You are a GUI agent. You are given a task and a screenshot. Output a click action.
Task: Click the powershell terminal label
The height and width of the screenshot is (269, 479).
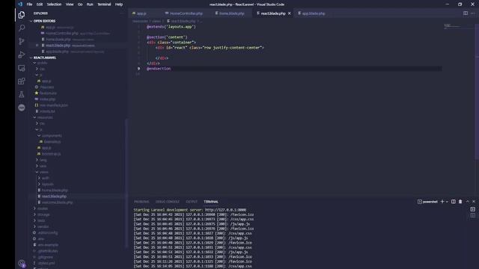(x=427, y=202)
